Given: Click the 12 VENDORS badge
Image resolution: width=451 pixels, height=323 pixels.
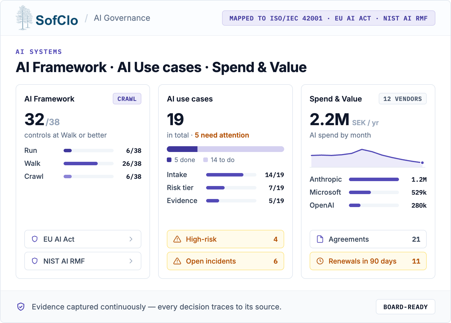Looking at the screenshot, I should point(402,99).
